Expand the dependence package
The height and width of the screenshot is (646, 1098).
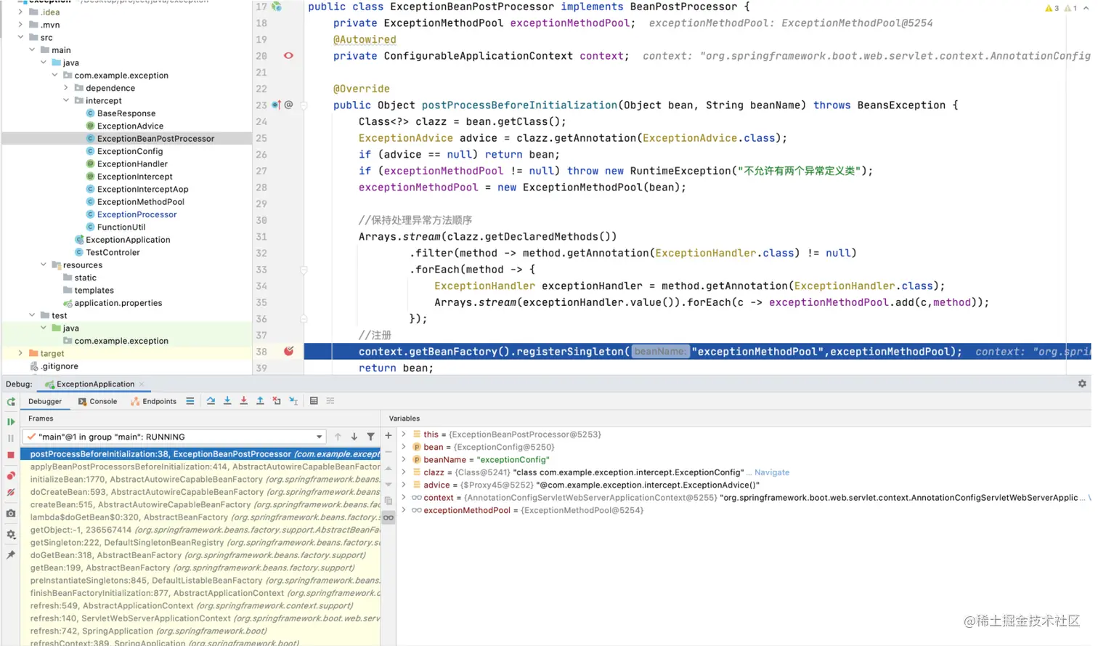point(66,88)
